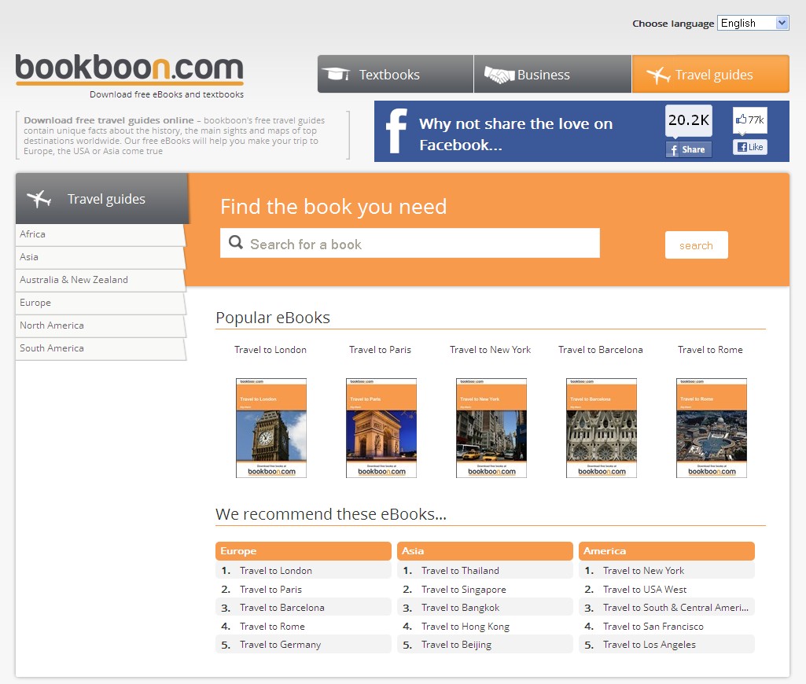Viewport: 806px width, 684px height.
Task: Click Travel to London title in Popular eBooks
Action: [x=271, y=350]
